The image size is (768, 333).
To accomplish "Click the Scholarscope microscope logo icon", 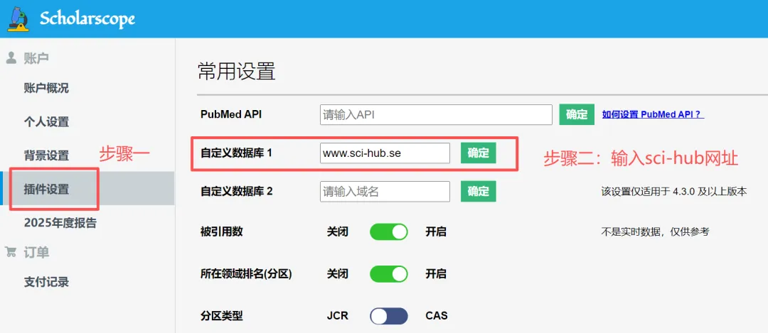I will tap(18, 20).
